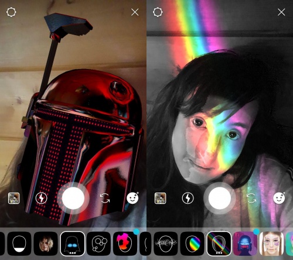This screenshot has width=293, height=260.
Task: Toggle face filters icon on right screen
Action: coord(279,198)
